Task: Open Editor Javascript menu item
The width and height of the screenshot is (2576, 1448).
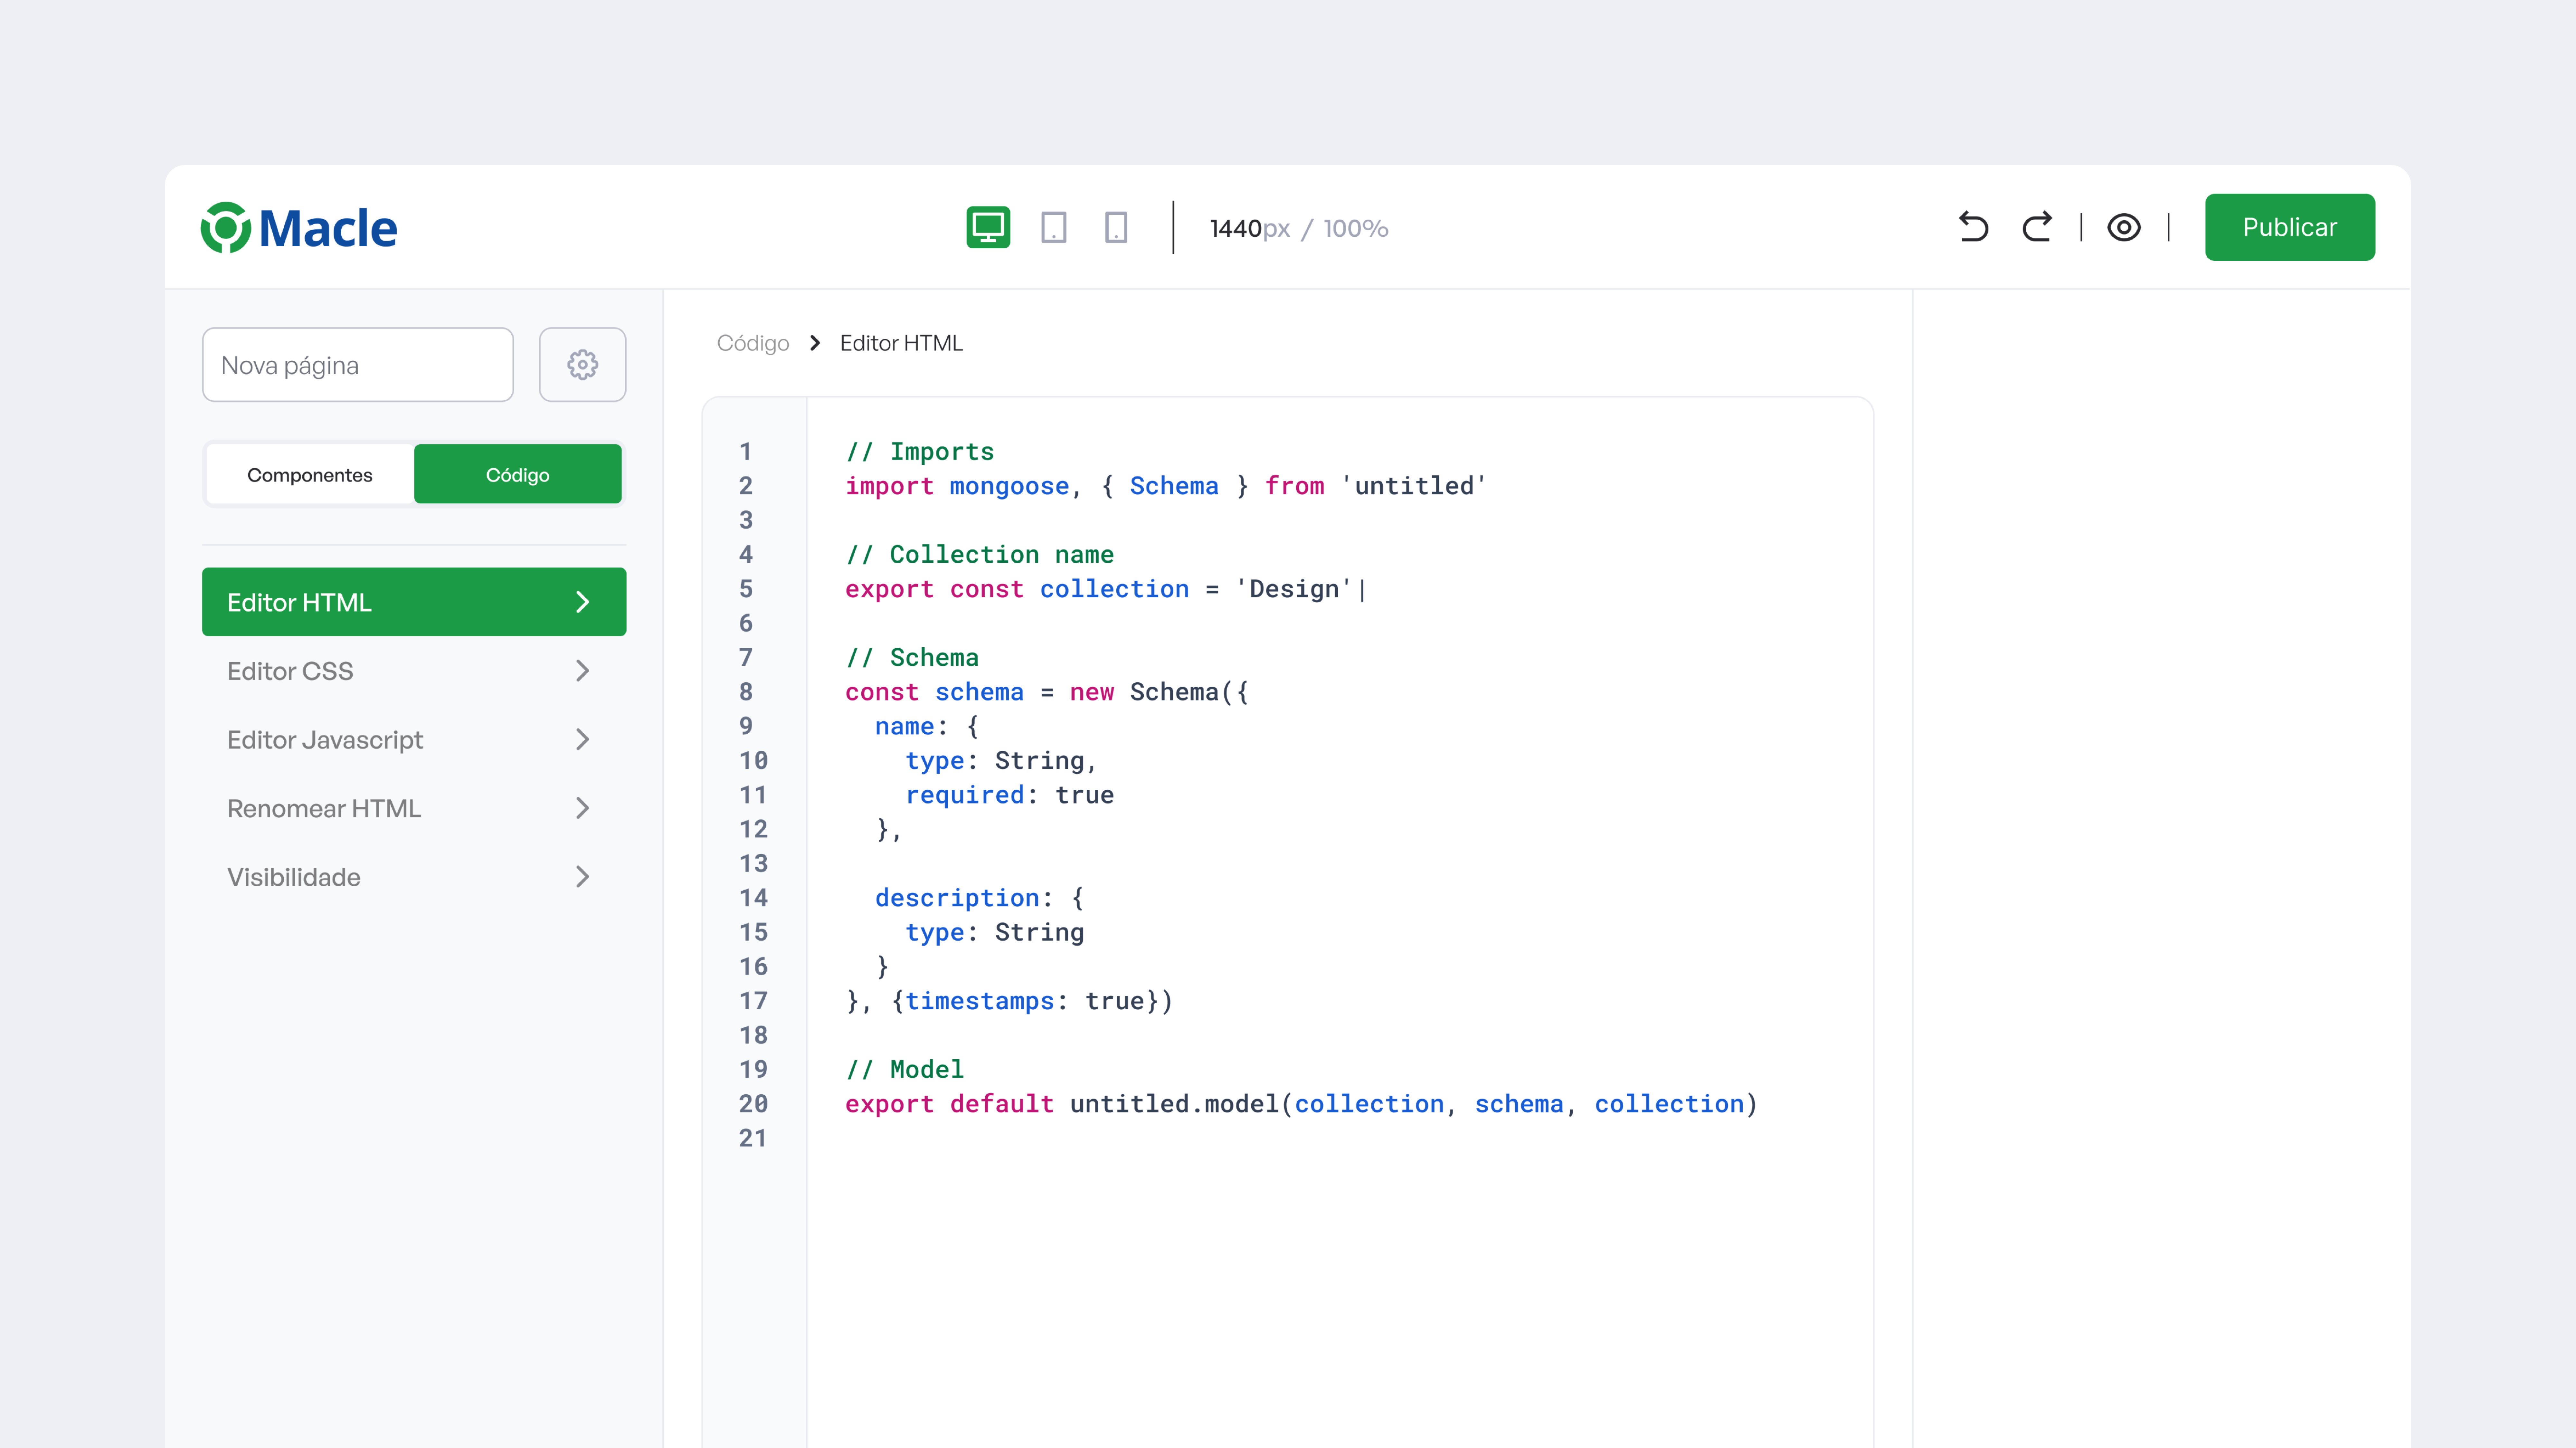Action: (414, 740)
